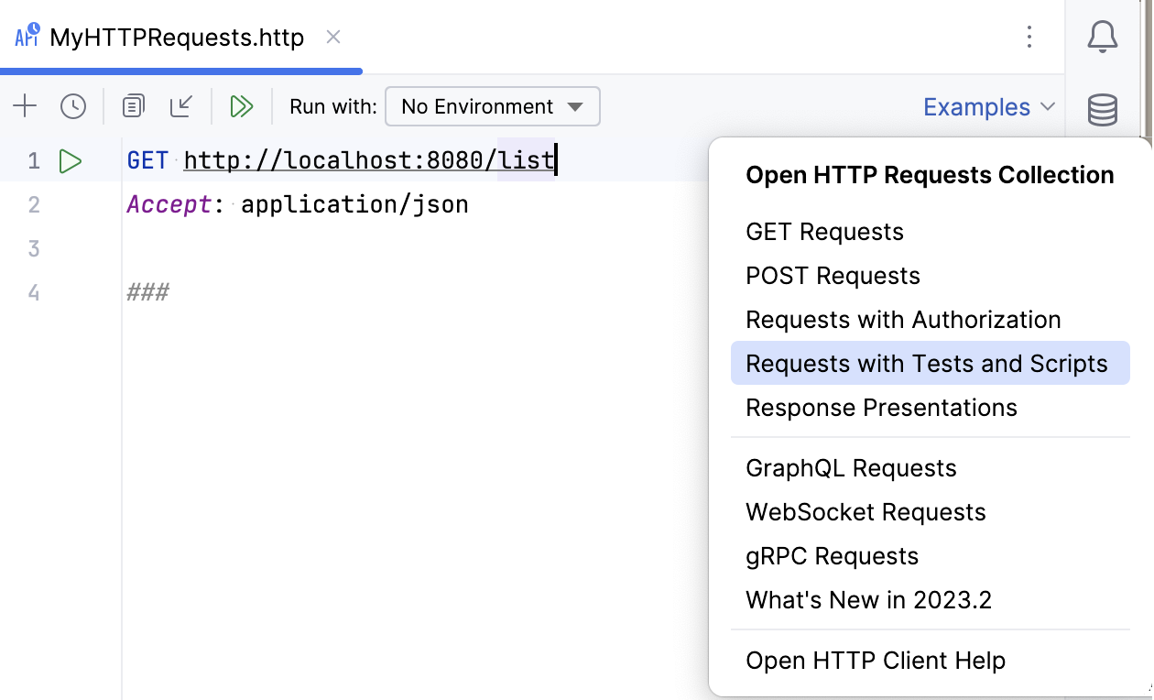The height and width of the screenshot is (700, 1154).
Task: Choose GET Requests from the menu
Action: point(824,232)
